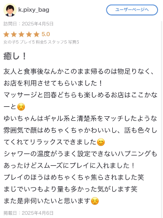Click the 5.0 rating score
Image resolution: width=163 pixels, height=218 pixels.
coord(46,35)
